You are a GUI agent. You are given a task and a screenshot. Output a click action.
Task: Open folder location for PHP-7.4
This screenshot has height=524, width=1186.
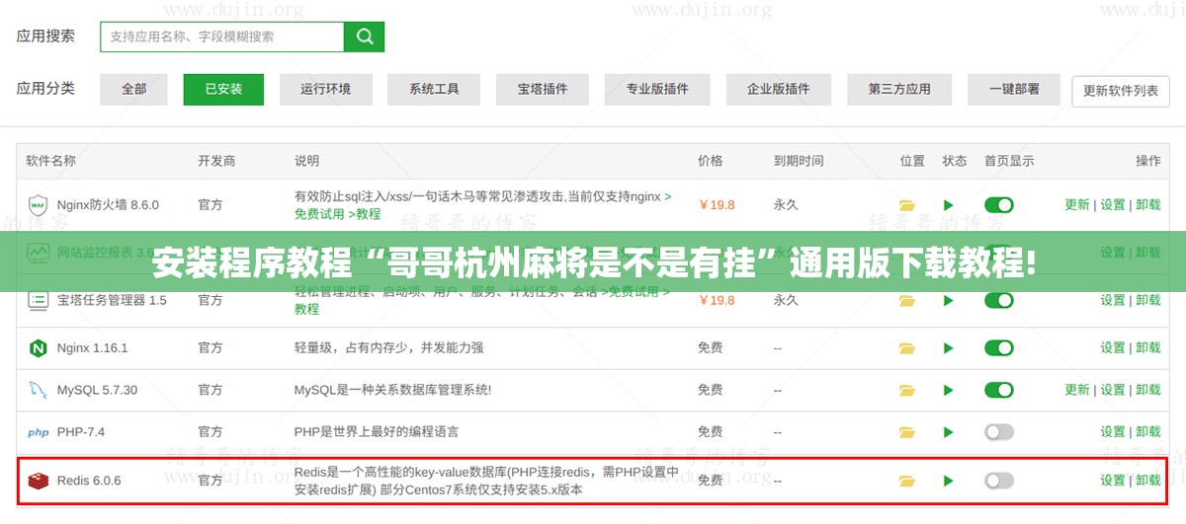tap(907, 432)
